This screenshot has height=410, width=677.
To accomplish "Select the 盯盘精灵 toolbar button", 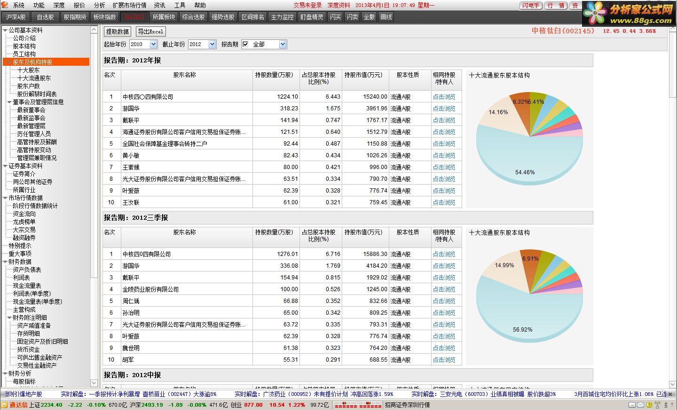I will [312, 17].
